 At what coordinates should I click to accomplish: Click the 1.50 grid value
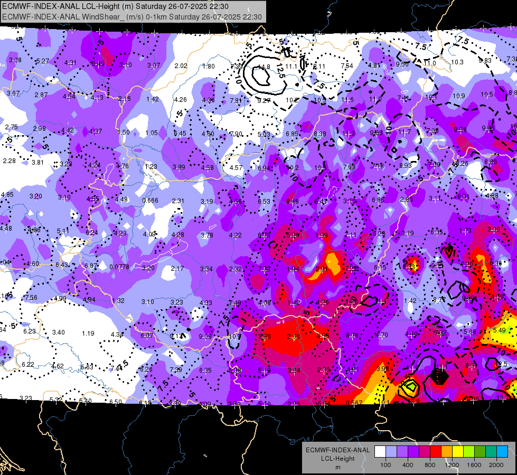(124, 132)
